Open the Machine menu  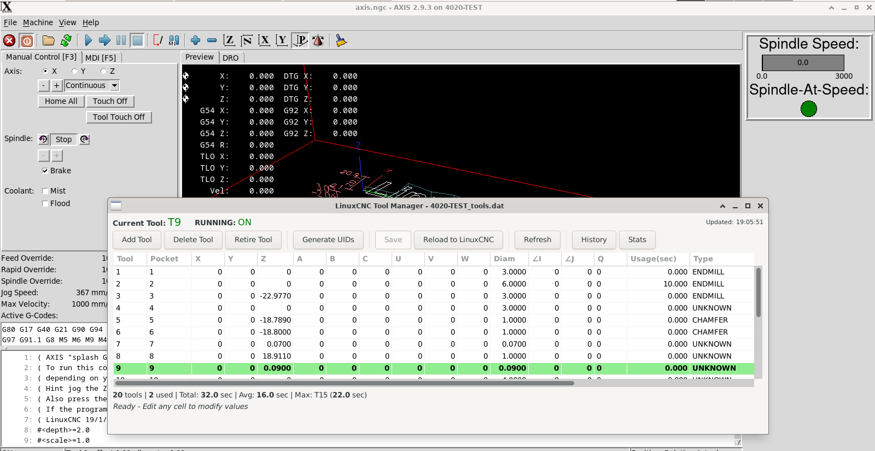pyautogui.click(x=38, y=22)
